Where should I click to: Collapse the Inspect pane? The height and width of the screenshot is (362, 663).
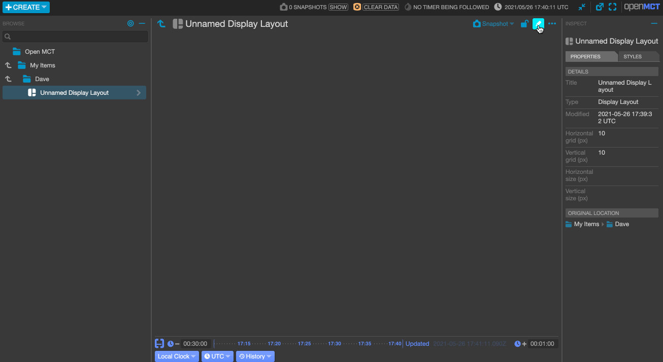[x=654, y=23]
